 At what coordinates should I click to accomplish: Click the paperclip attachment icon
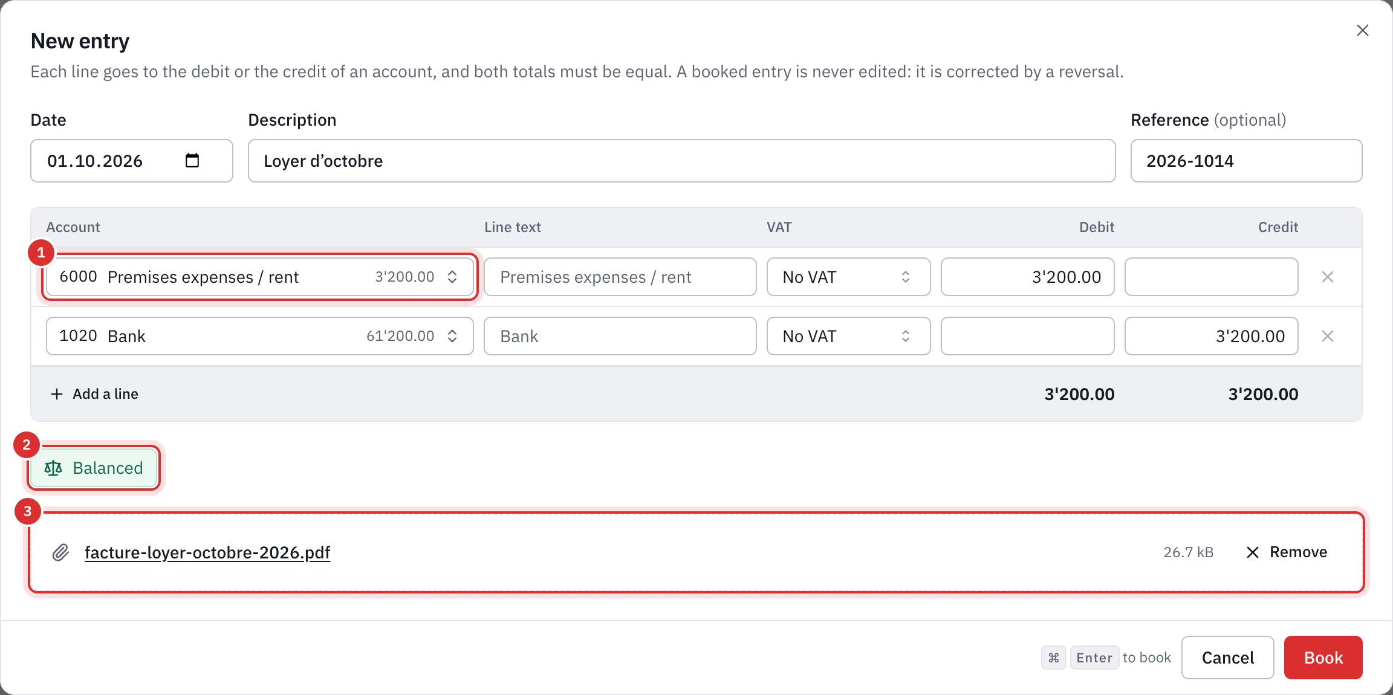click(x=60, y=552)
